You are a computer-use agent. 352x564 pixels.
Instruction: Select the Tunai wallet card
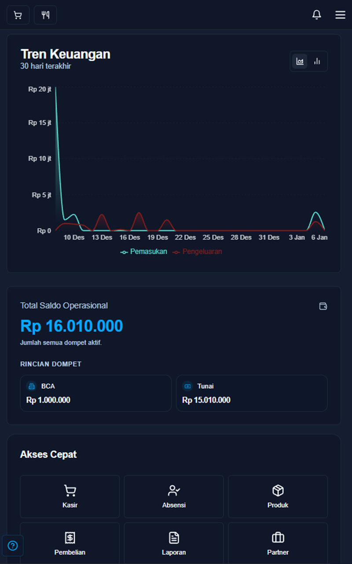click(252, 393)
